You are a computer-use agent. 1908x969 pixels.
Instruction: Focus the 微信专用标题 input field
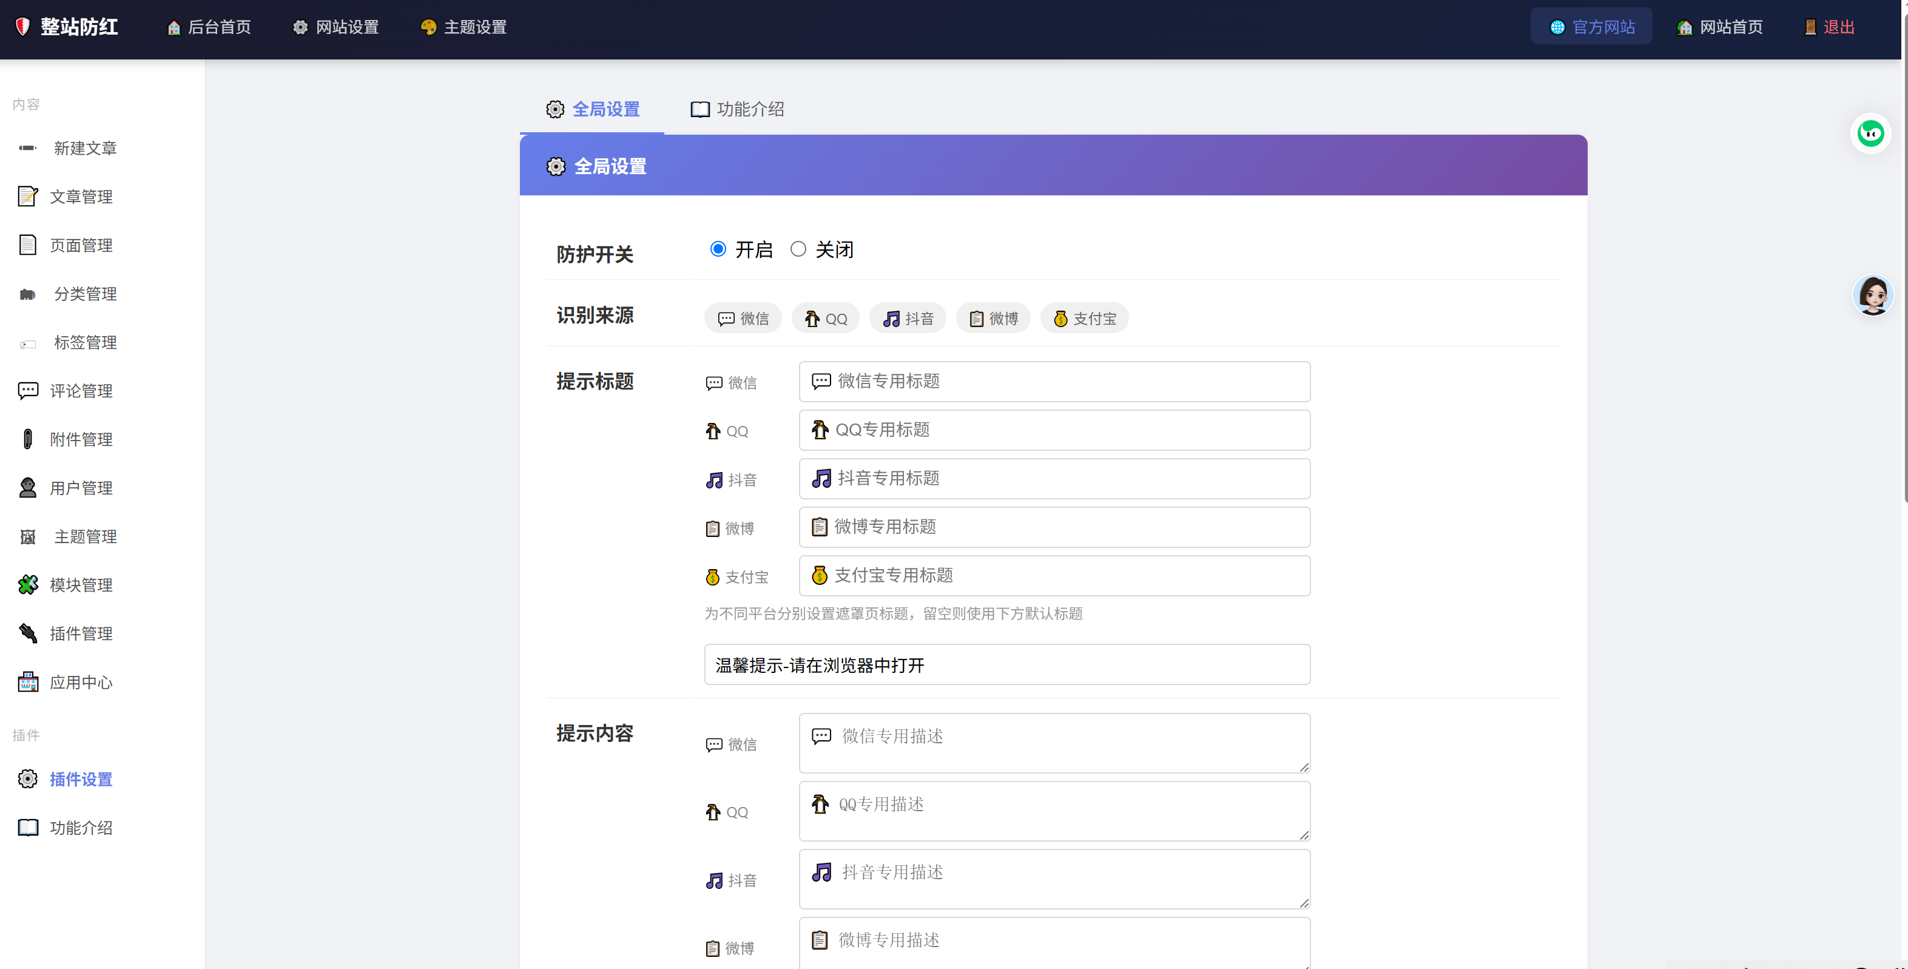[1055, 382]
